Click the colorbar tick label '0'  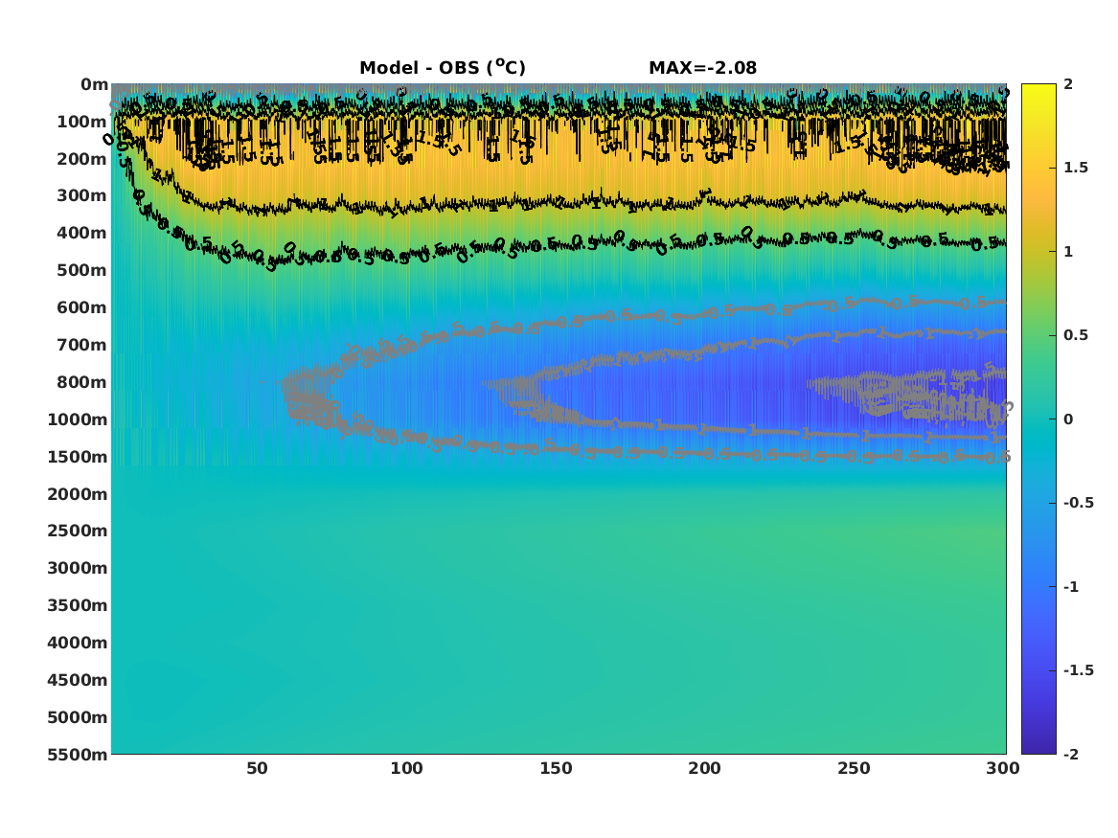tap(1068, 419)
